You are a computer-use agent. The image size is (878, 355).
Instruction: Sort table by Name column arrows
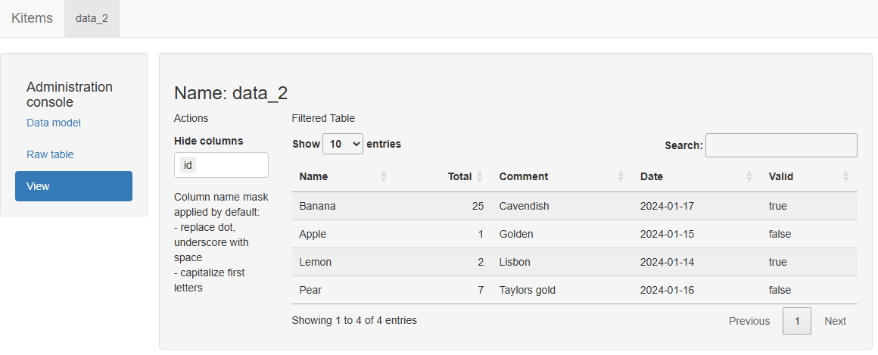coord(383,176)
